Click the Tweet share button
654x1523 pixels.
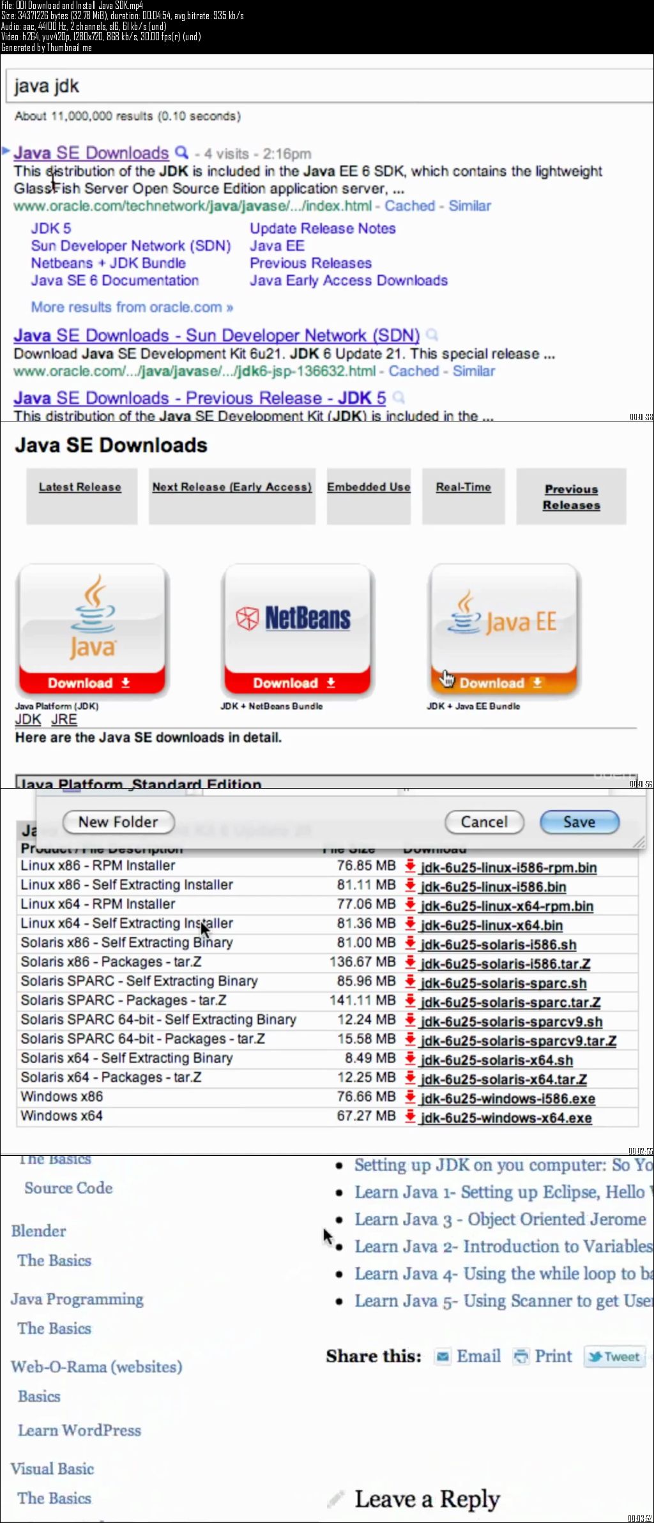coord(614,1356)
